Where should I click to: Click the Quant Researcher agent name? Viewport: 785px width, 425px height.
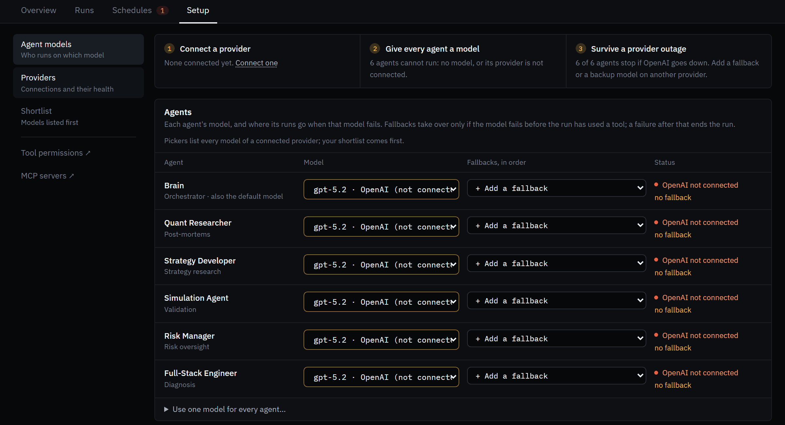point(198,223)
